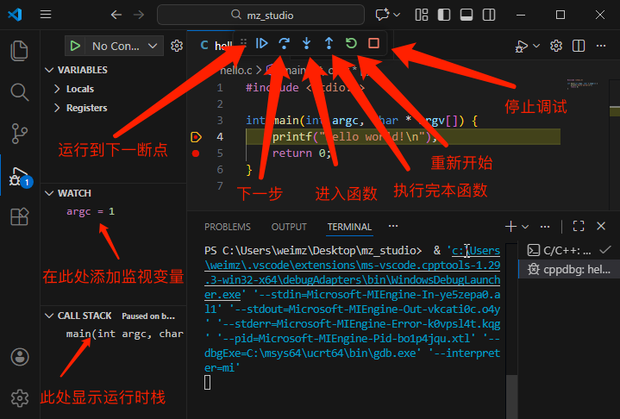Open the Accounts menu
Viewport: 620px width, 419px height.
(x=19, y=357)
